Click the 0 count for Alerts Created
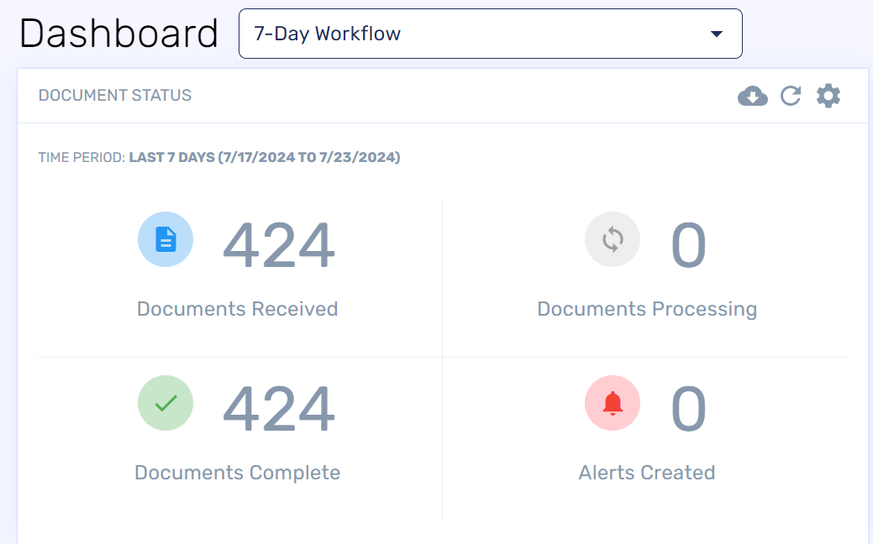Screen dimensions: 873x544 tap(688, 409)
